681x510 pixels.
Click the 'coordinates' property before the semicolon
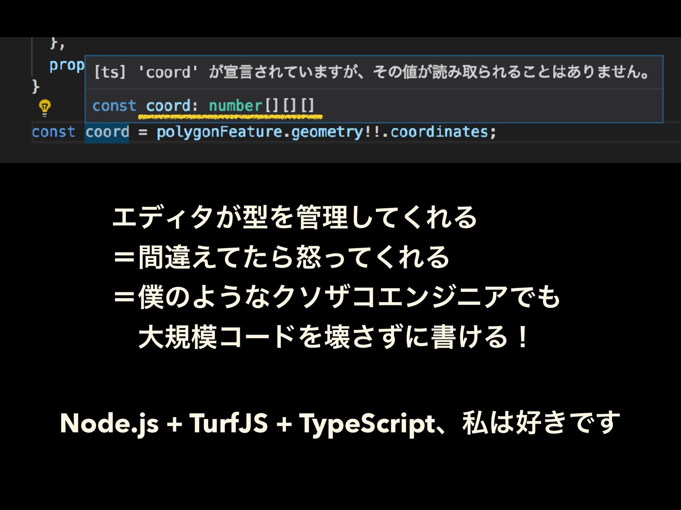439,132
